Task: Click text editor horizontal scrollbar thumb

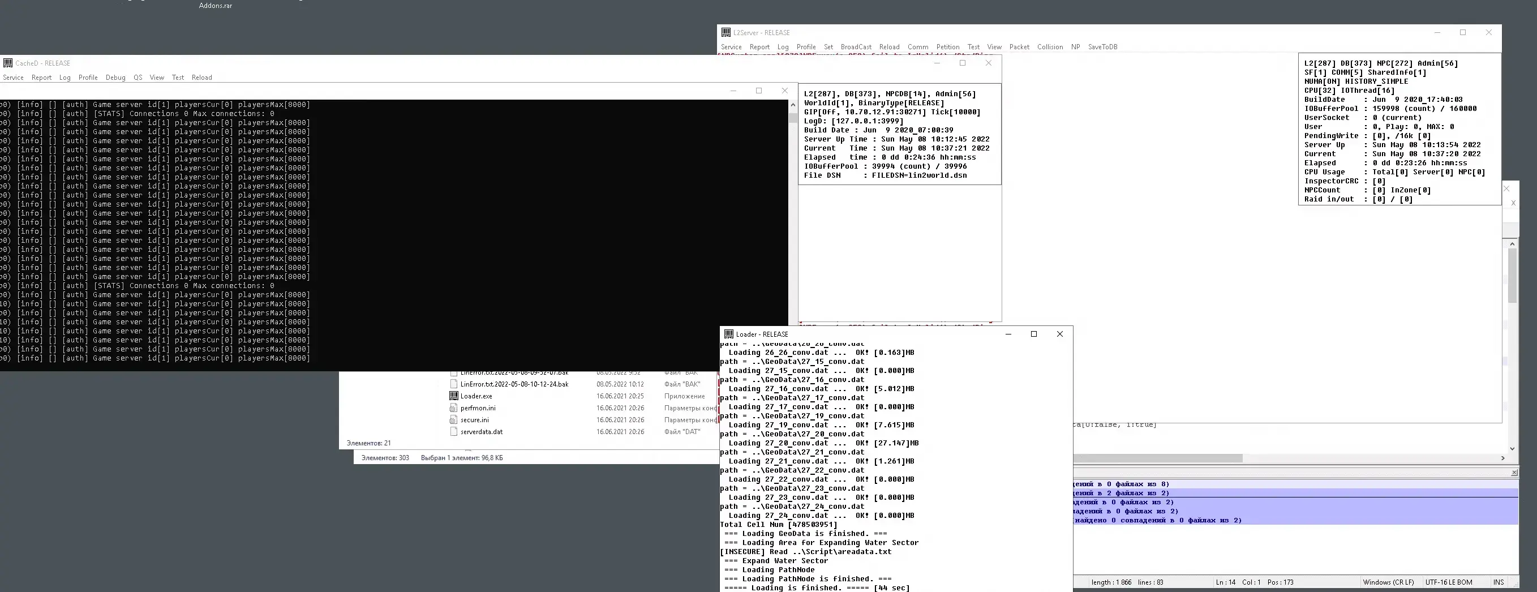Action: (x=1157, y=458)
